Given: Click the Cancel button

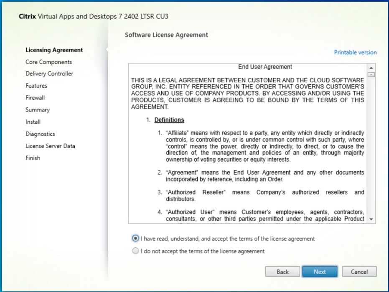Looking at the screenshot, I should (359, 272).
